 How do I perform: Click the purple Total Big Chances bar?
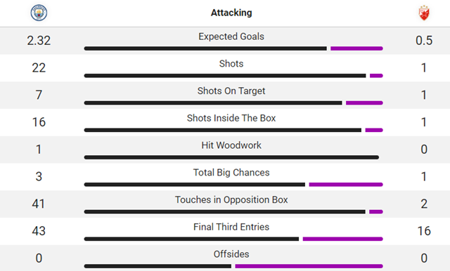[346, 185]
